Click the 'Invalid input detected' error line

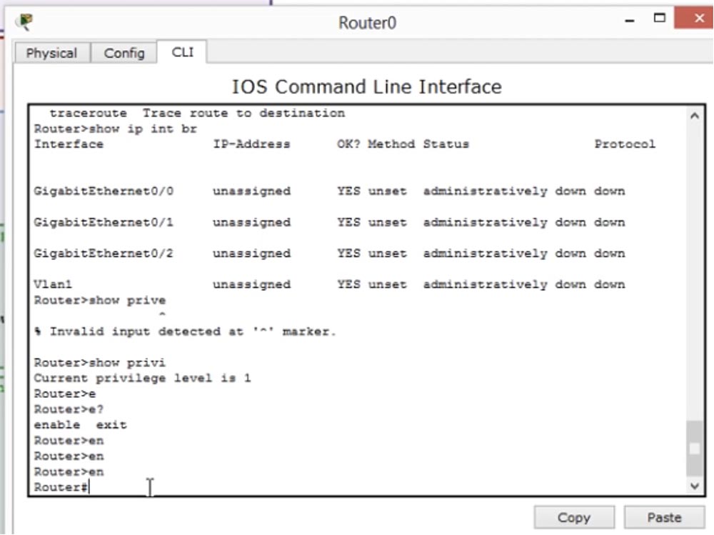185,331
